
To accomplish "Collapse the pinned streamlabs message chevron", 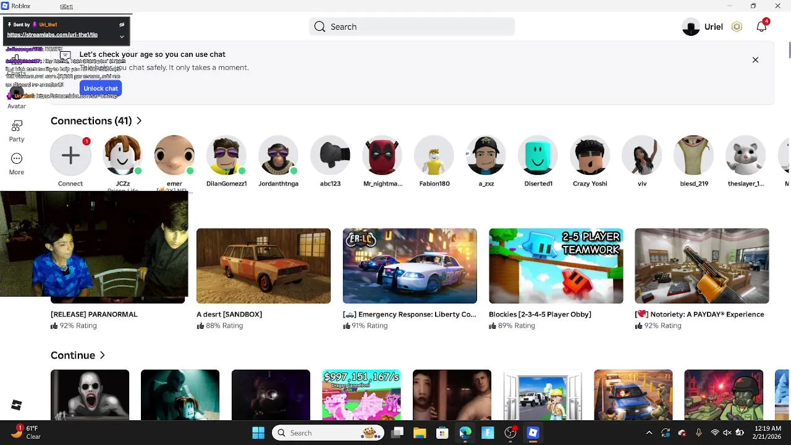I will [122, 36].
